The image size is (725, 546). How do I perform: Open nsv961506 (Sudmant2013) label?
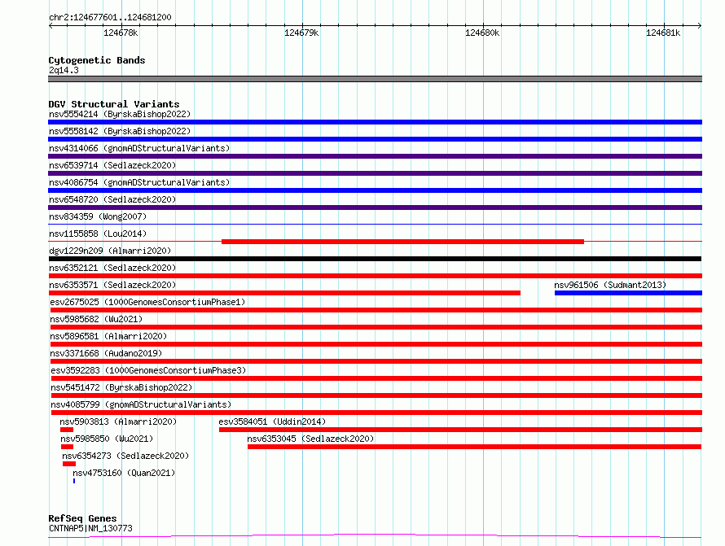click(x=610, y=285)
